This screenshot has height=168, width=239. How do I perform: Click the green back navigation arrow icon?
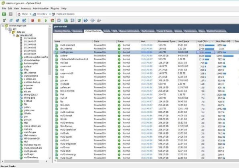coord(4,14)
